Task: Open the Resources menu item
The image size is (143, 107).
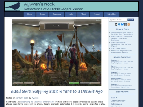Action: pyautogui.click(x=57, y=14)
